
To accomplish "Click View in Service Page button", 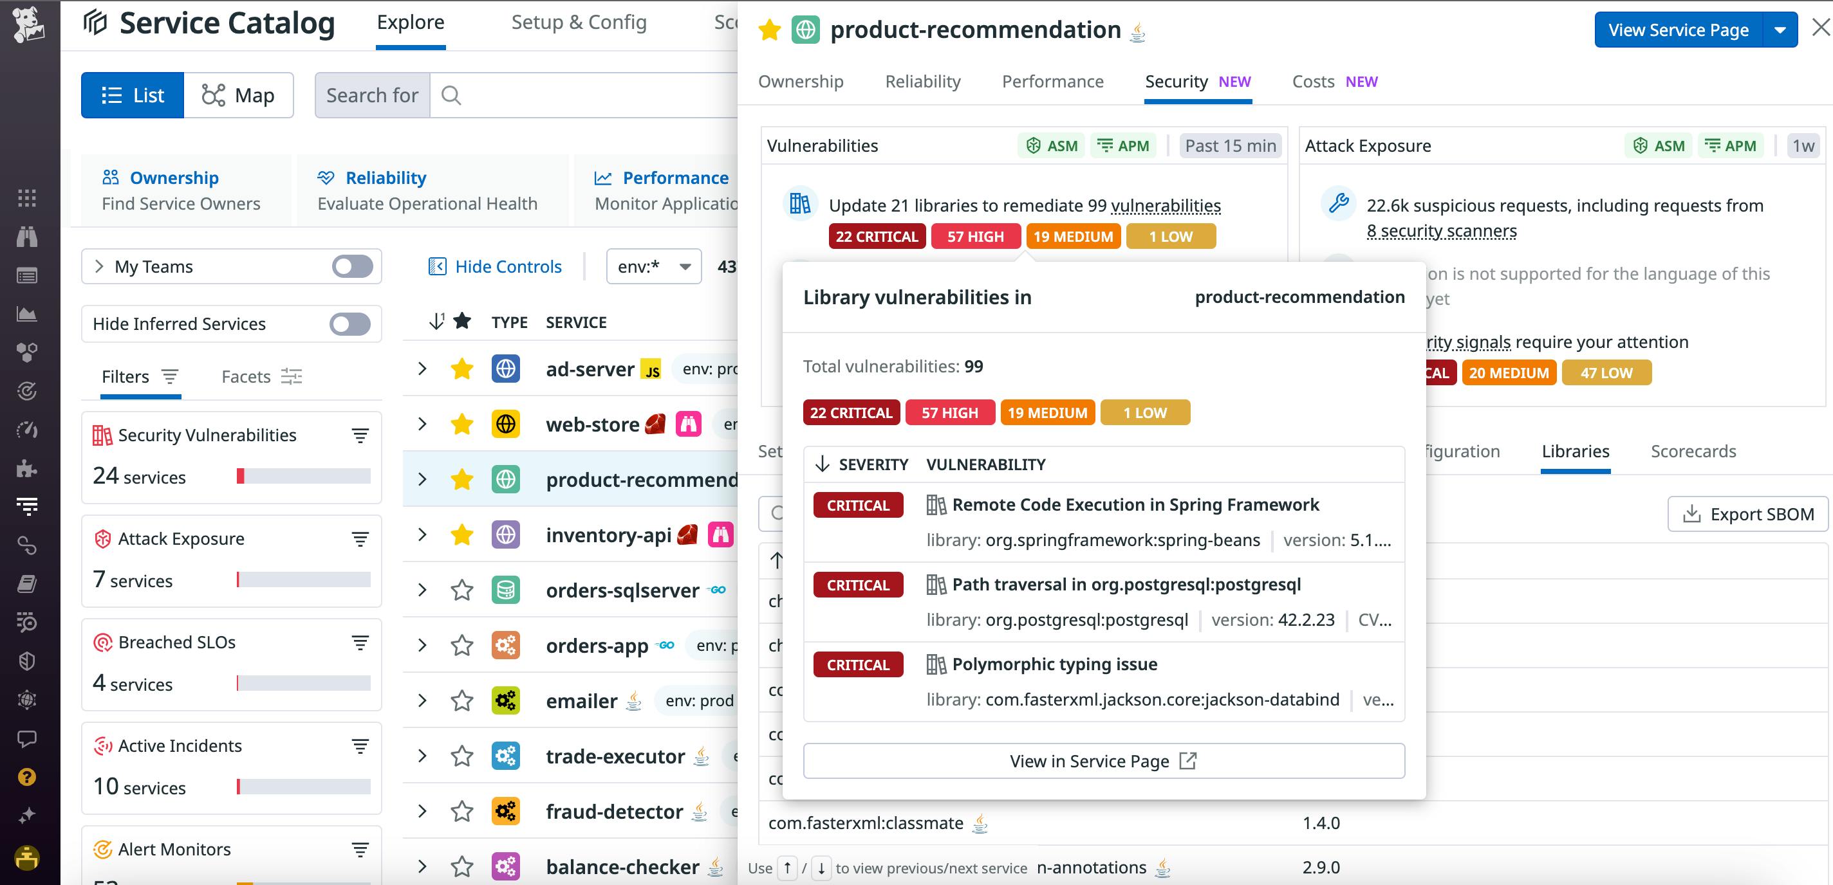I will (1104, 762).
